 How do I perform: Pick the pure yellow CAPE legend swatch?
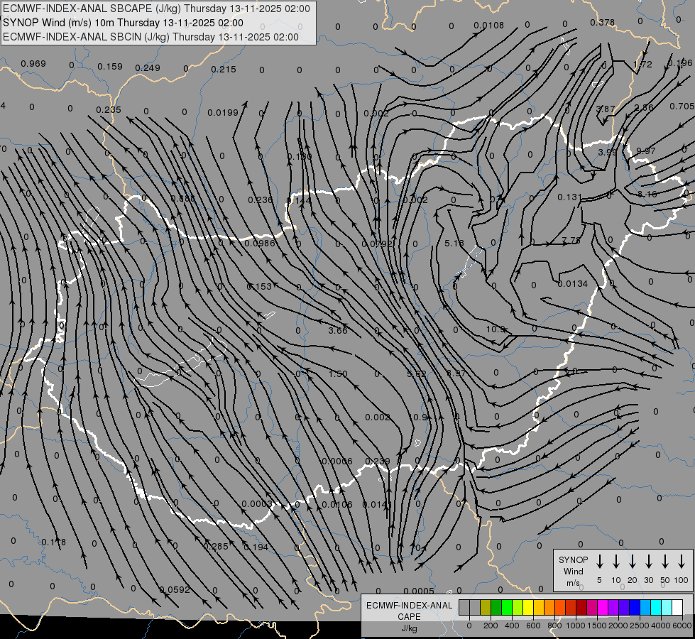[528, 607]
